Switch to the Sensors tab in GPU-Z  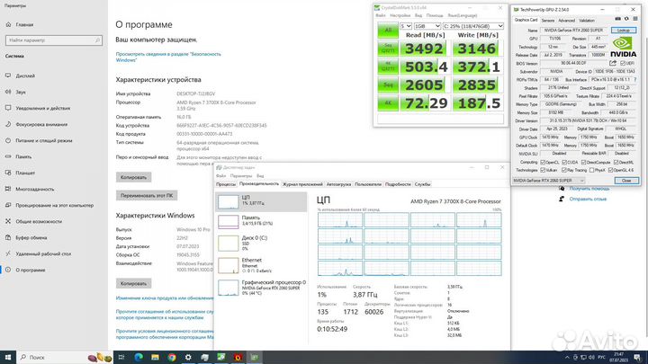tap(548, 20)
